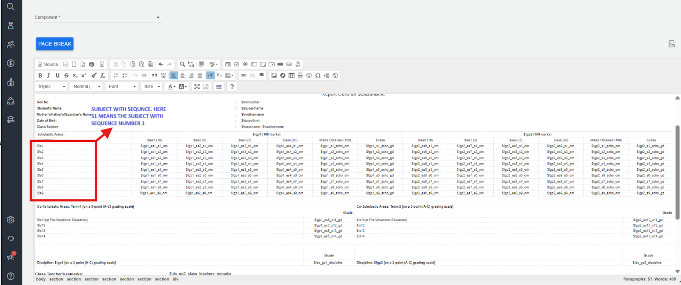Select the body element in path bar
The image size is (681, 285).
[41, 279]
